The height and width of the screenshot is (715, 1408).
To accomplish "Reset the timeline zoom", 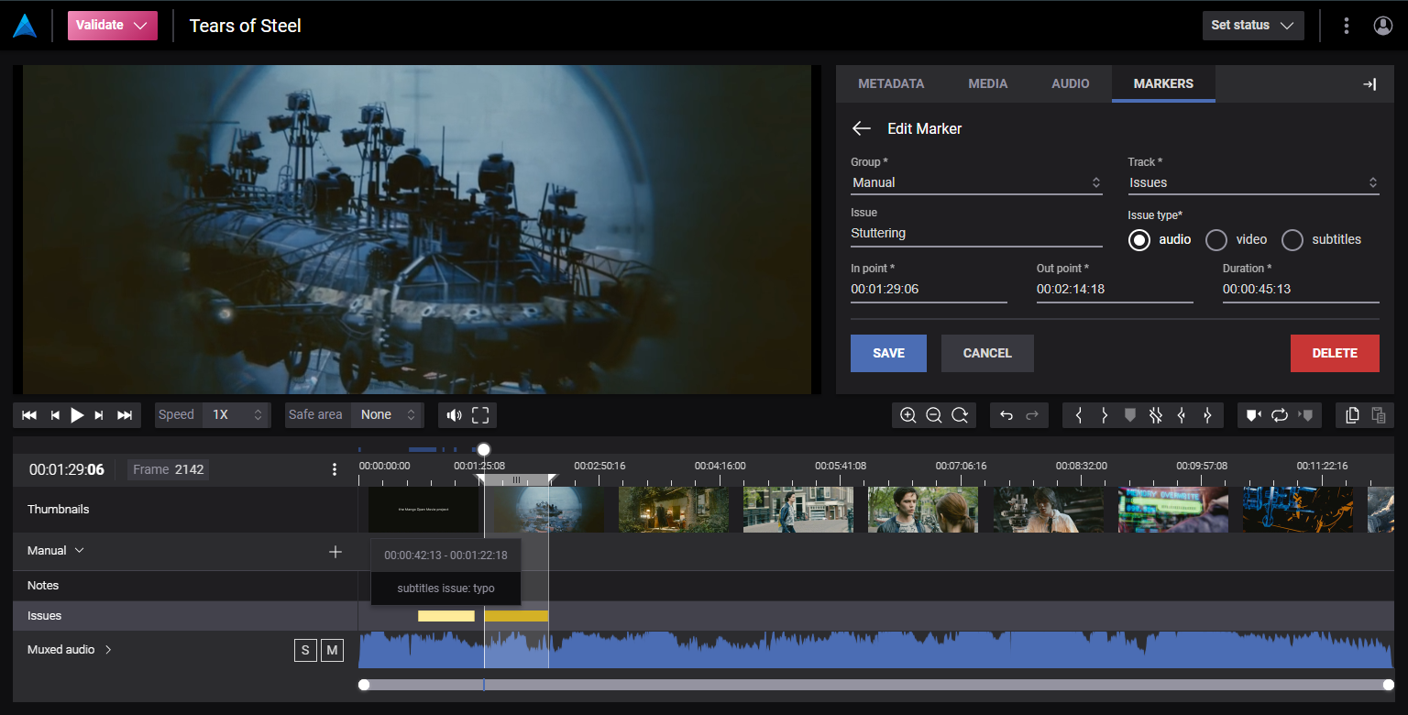I will tap(960, 415).
